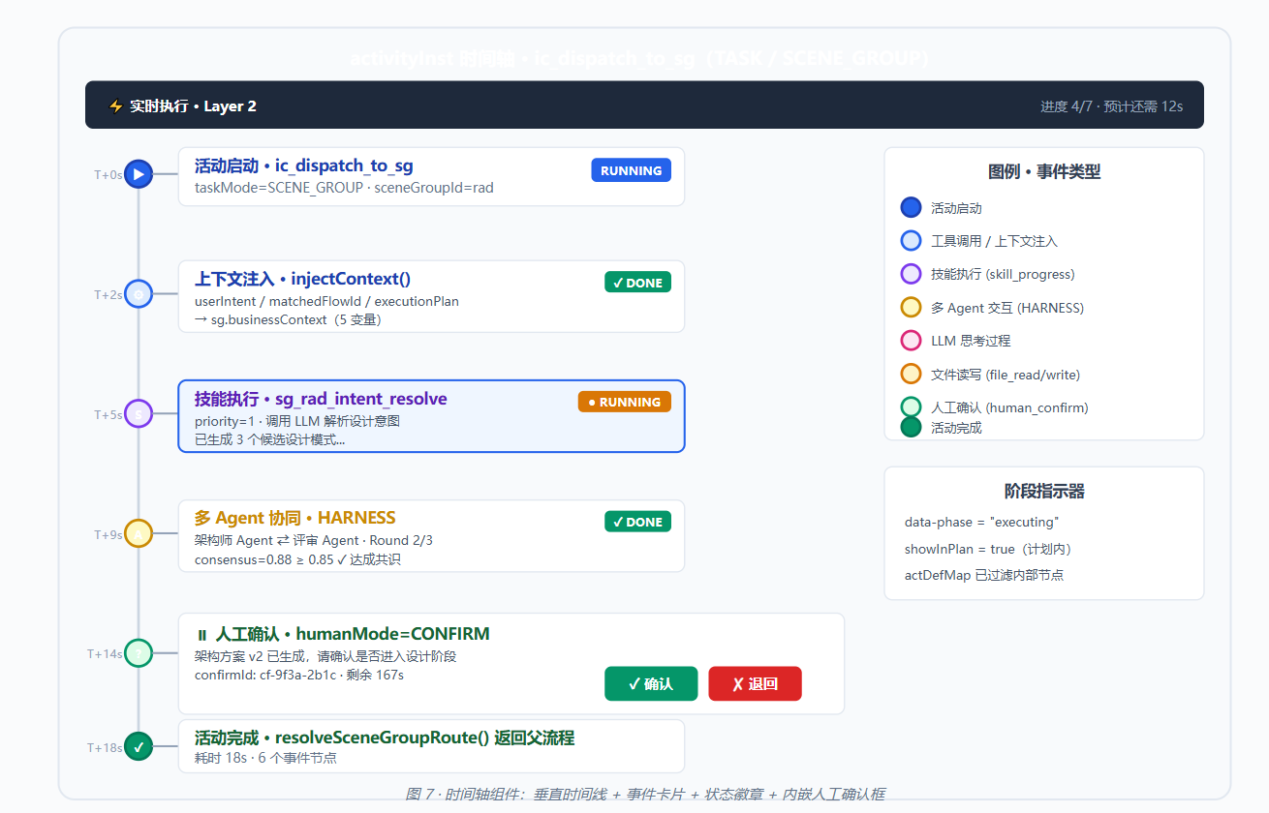Image resolution: width=1269 pixels, height=813 pixels.
Task: Click the orange RUNNING badge on 技能执行 card
Action: coord(624,402)
